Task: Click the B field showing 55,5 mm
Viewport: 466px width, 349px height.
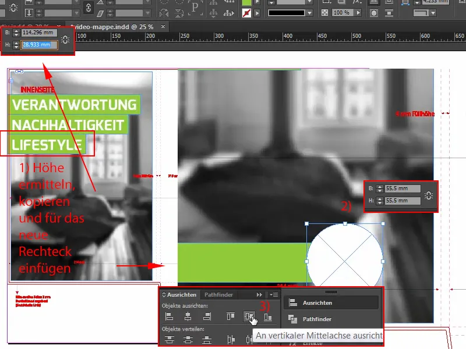Action: (x=403, y=188)
